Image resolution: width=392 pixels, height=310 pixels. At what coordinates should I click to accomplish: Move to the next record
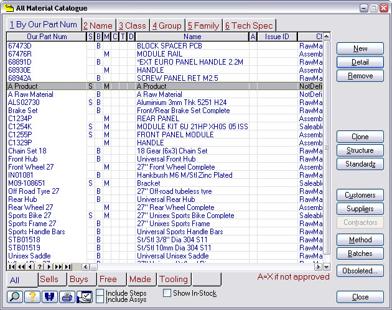coord(49,267)
